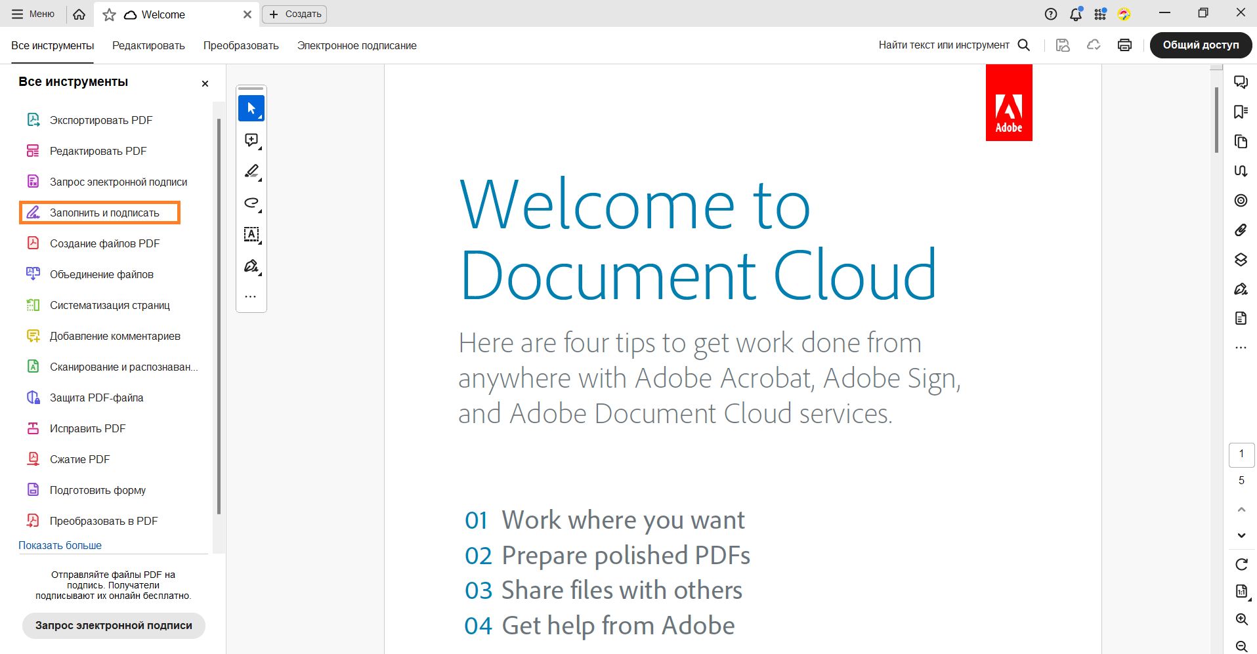The height and width of the screenshot is (654, 1257).
Task: Open the Layers panel icon
Action: click(x=1241, y=260)
